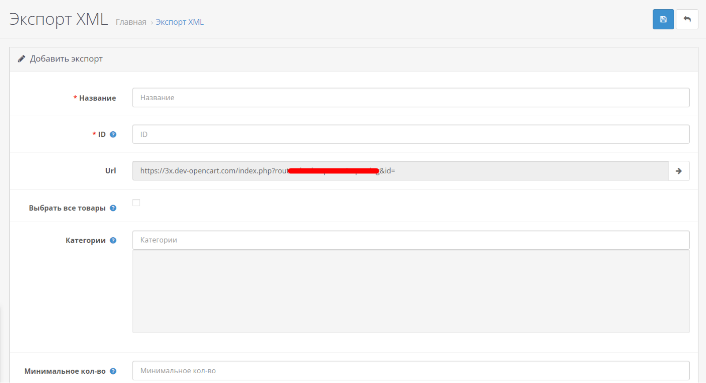Open the Url using the right-arrow button
Screen dimensions: 706x383
(x=679, y=171)
